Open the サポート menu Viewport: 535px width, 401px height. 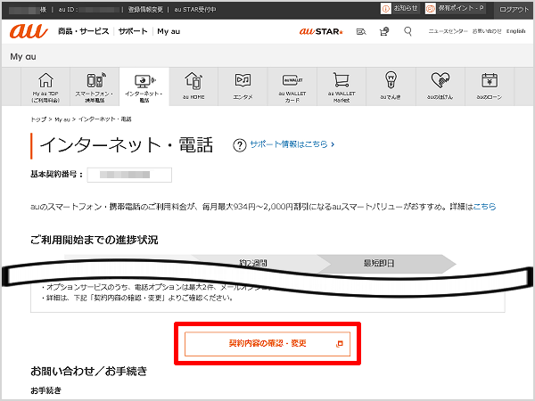133,31
